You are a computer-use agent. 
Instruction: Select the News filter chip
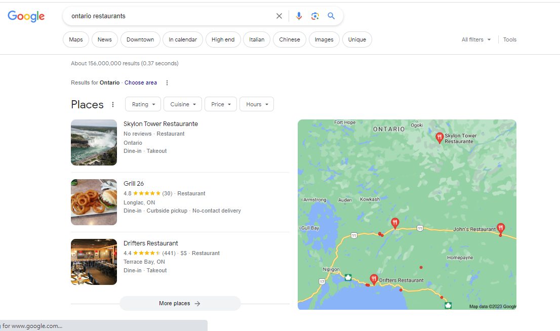(x=105, y=39)
